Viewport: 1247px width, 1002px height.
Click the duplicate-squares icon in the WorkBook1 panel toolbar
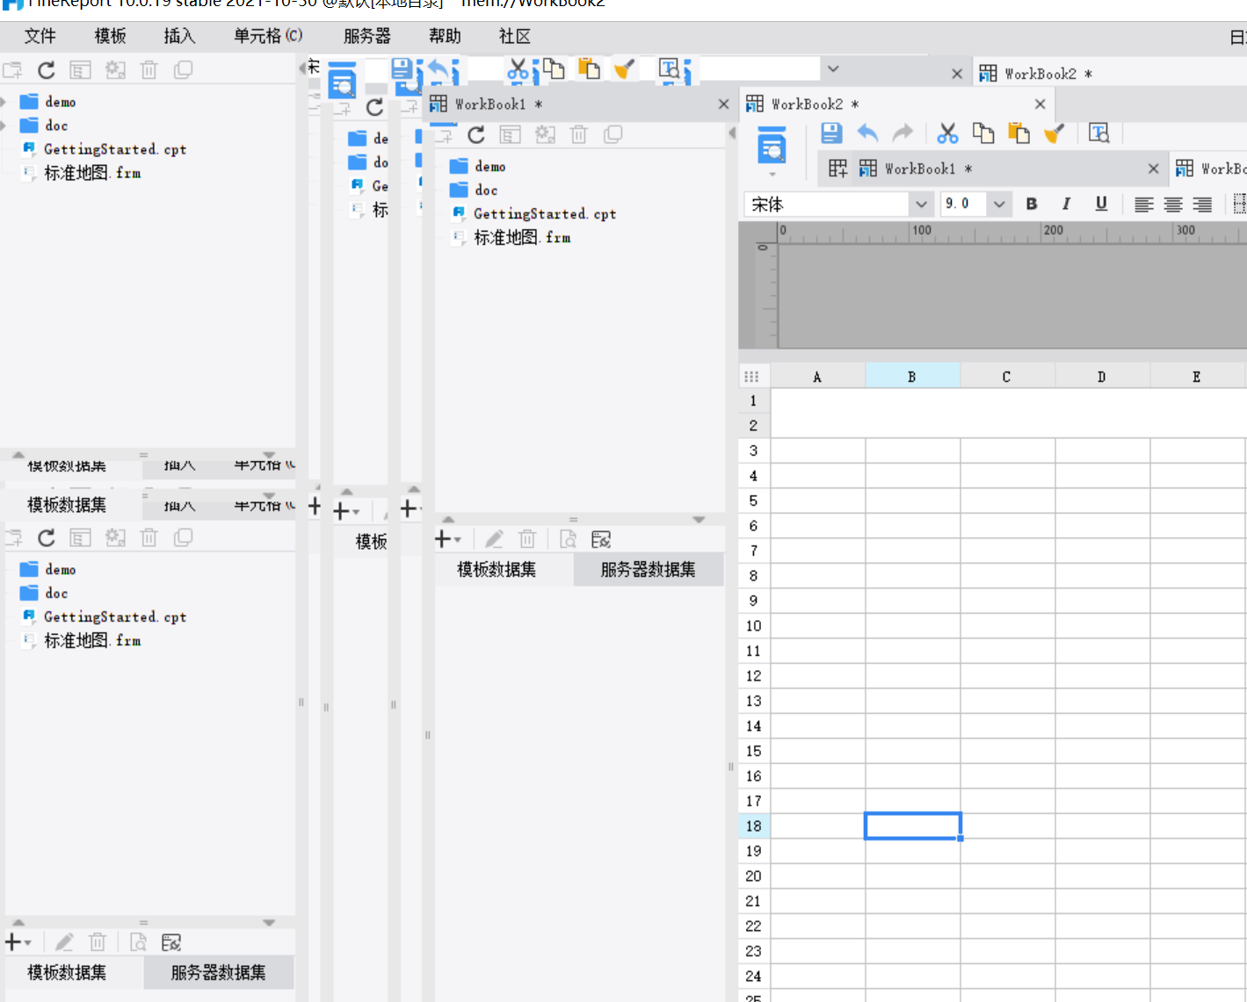point(613,134)
